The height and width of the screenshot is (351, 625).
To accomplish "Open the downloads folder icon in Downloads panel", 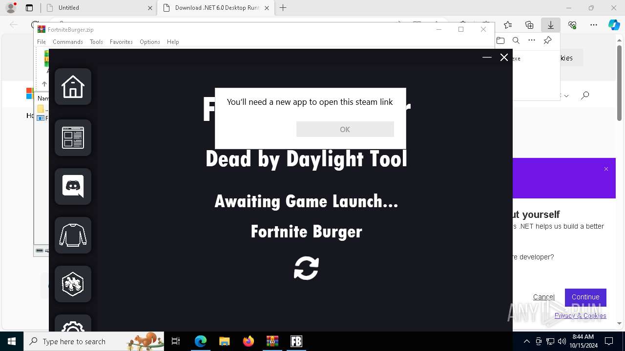I will [x=500, y=40].
